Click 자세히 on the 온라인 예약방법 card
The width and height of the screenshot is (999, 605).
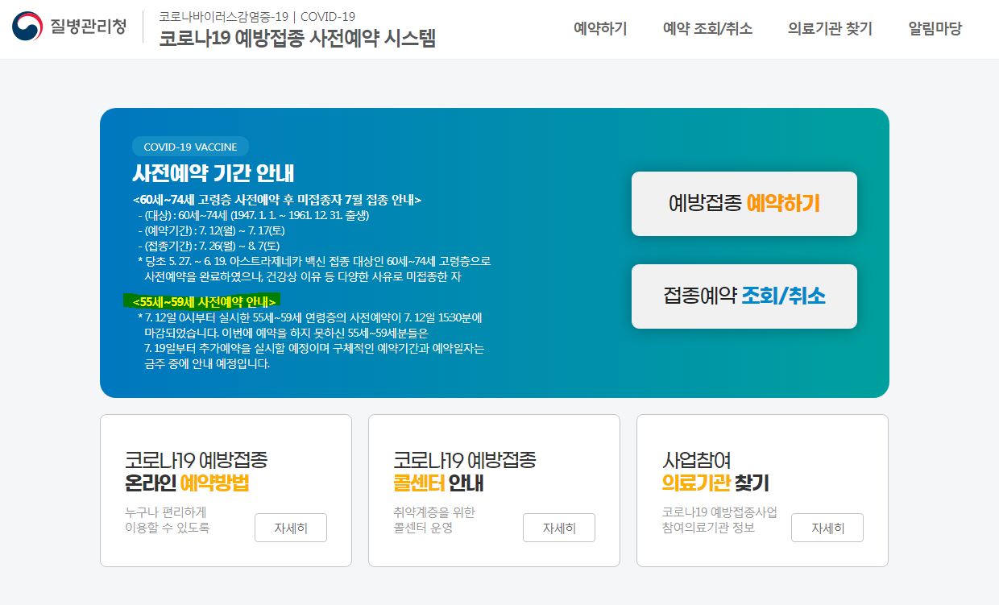pyautogui.click(x=291, y=528)
